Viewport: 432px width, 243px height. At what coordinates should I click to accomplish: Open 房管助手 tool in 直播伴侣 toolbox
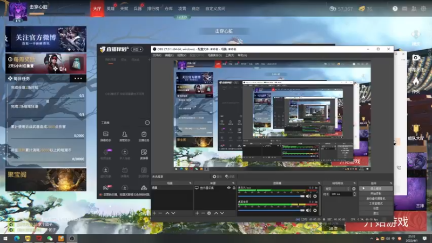(x=125, y=137)
